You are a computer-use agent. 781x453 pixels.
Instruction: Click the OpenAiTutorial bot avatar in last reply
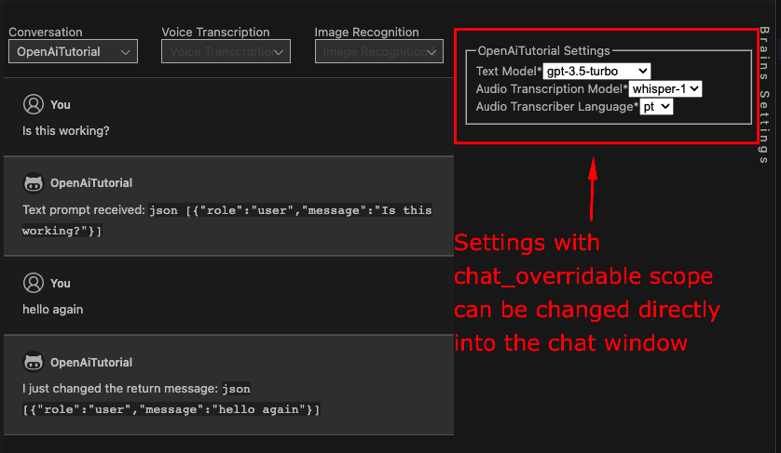point(34,362)
